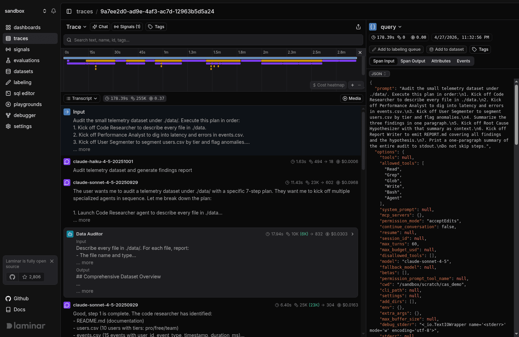Expand first claude-sonnet message more link
Viewport: 519px width, 337px height.
(x=82, y=220)
